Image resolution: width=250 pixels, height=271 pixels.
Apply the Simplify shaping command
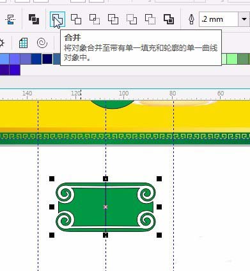click(113, 19)
